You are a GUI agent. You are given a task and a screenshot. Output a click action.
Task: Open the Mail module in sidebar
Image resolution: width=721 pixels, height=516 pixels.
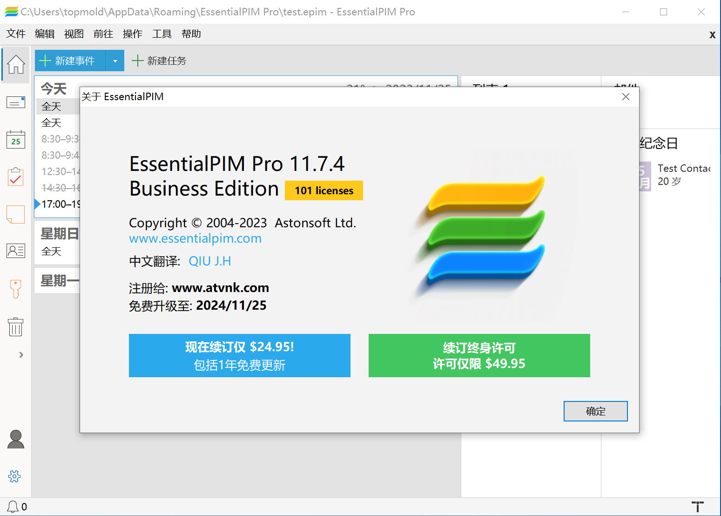[x=16, y=102]
